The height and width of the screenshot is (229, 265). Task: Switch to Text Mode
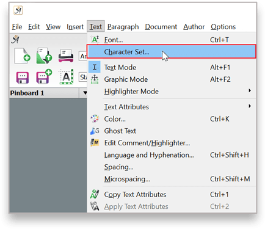pyautogui.click(x=172, y=67)
